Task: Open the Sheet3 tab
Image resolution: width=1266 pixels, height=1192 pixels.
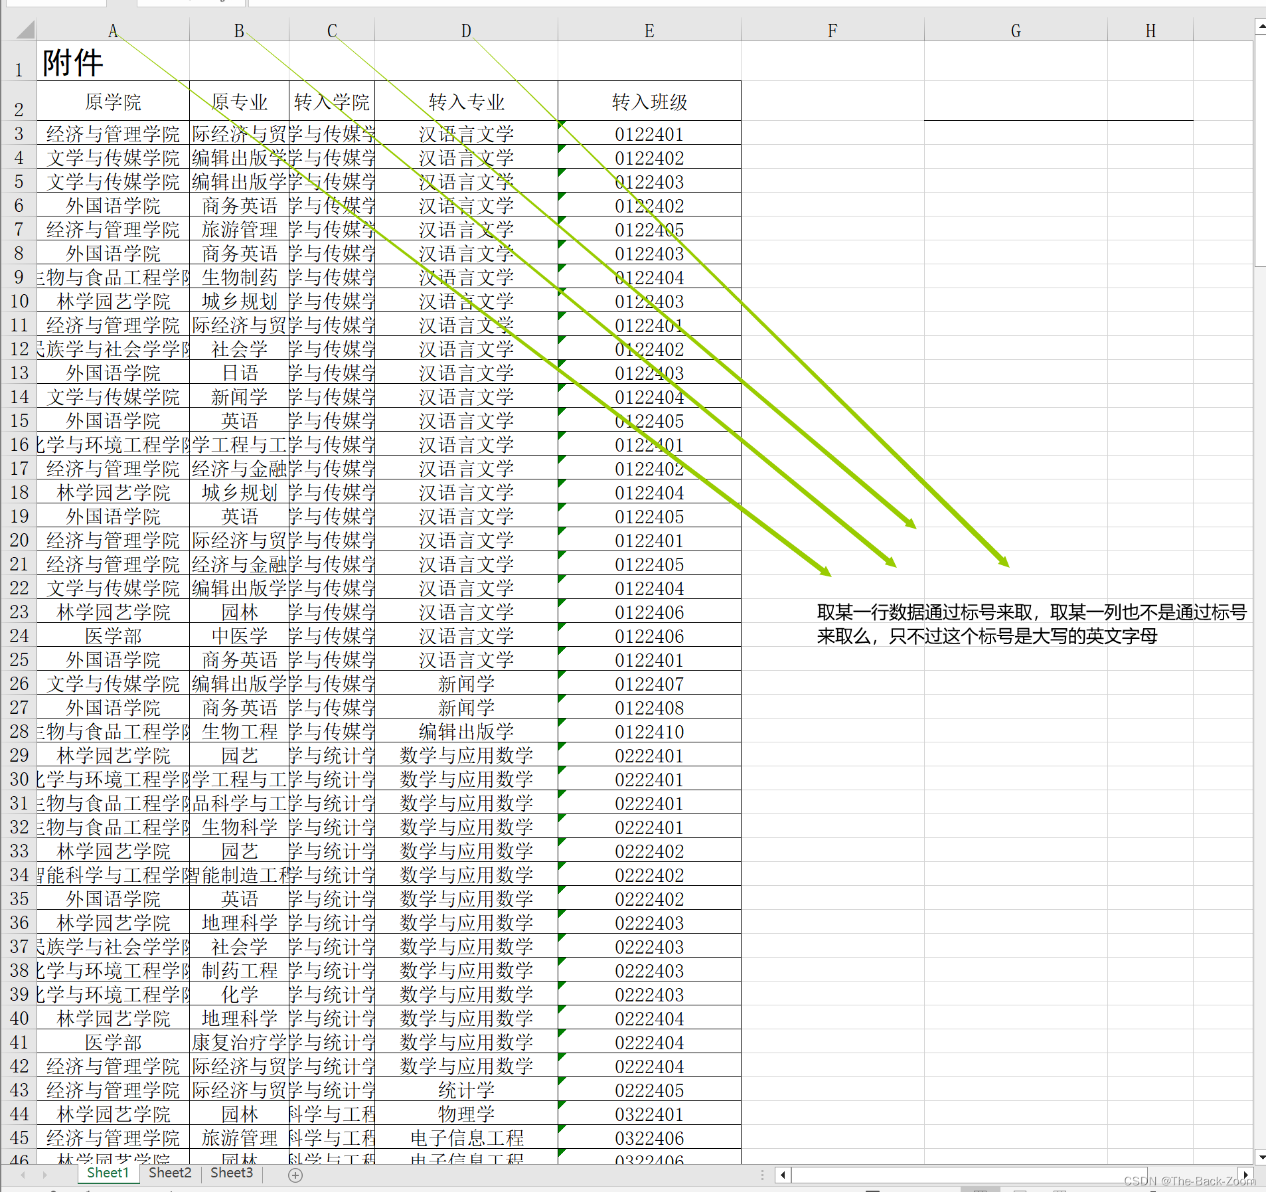Action: click(232, 1173)
